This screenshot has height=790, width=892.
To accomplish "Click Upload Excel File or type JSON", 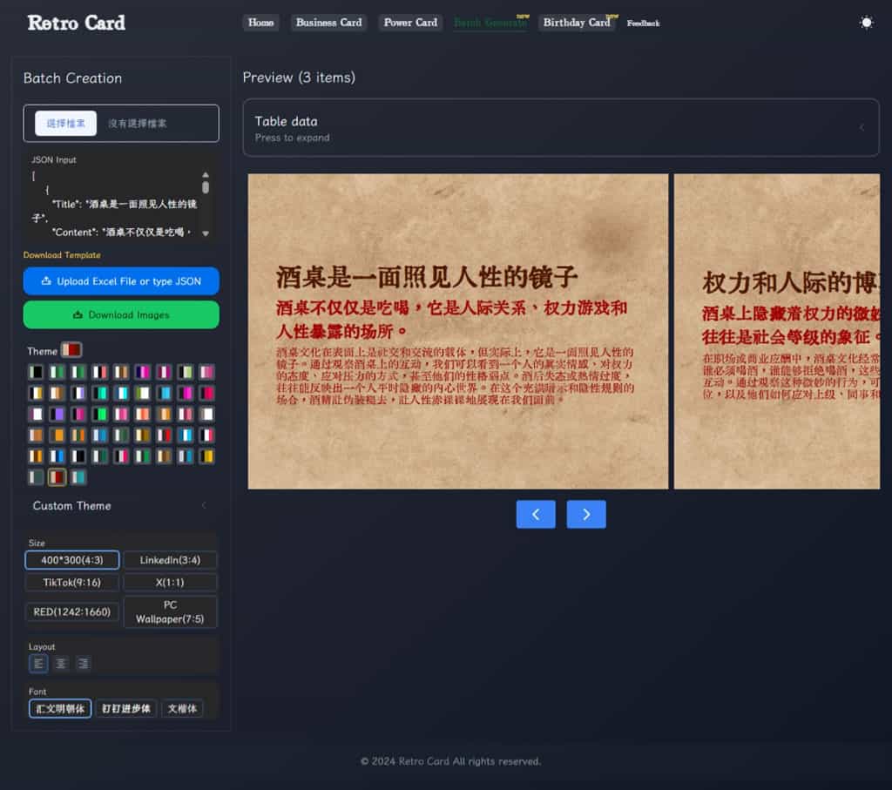I will pyautogui.click(x=121, y=281).
